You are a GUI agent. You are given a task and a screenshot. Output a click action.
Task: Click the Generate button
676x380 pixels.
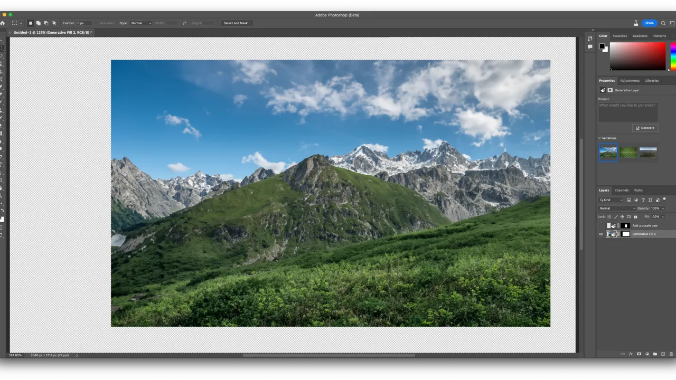(x=645, y=128)
